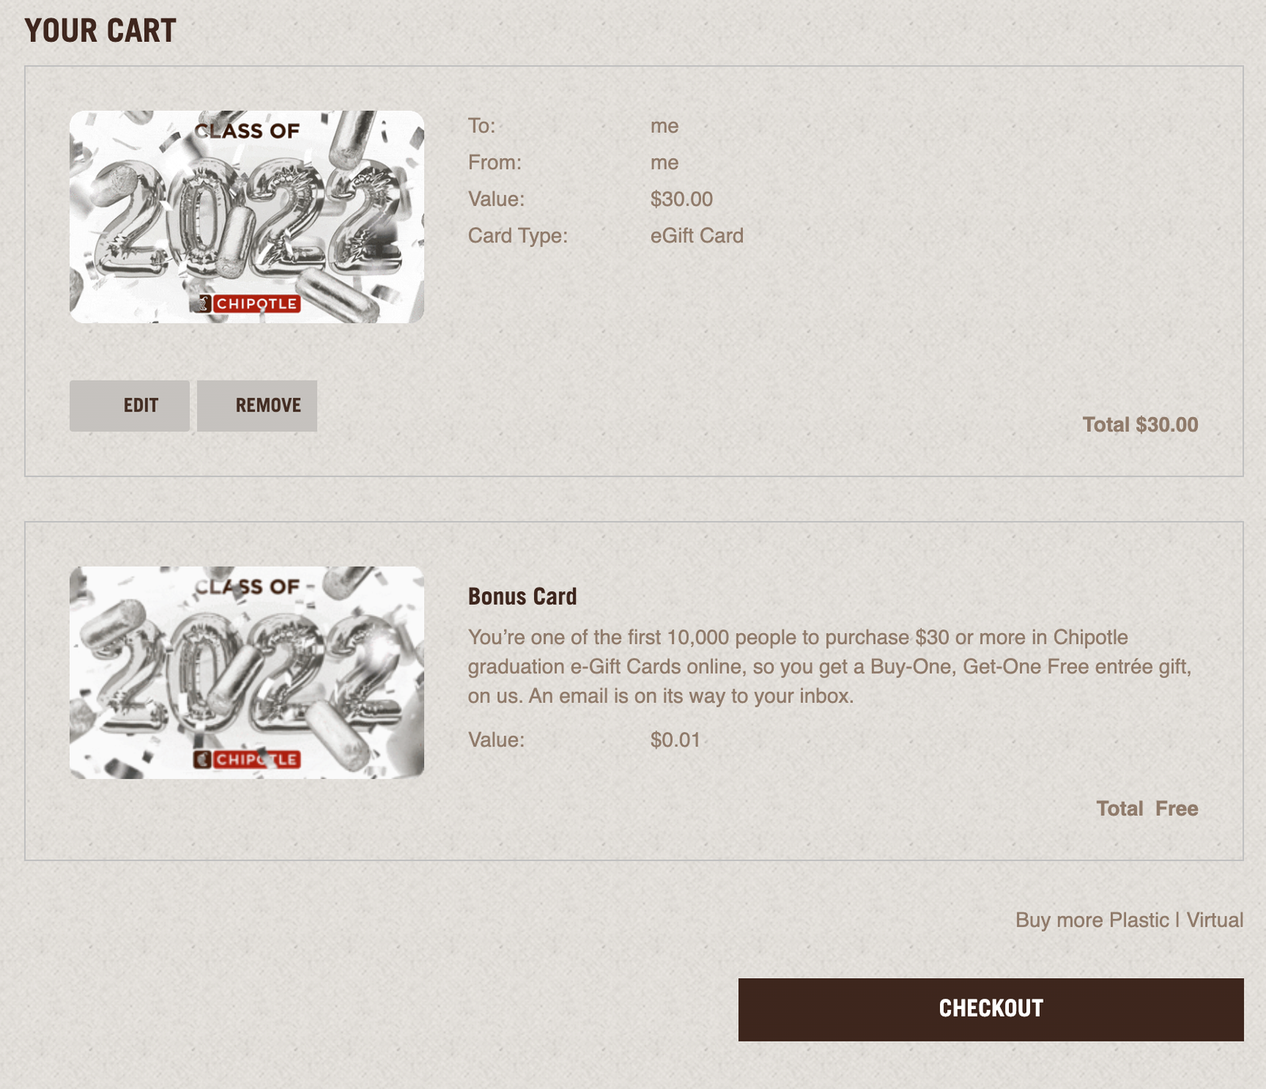This screenshot has height=1089, width=1266.
Task: Click the YOUR CART heading
Action: 100,31
